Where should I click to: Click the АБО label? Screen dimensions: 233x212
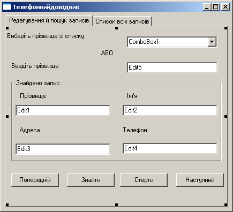point(107,53)
